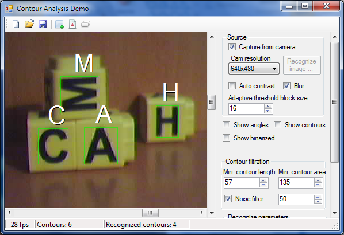
Task: Click the recognized letter C block in image
Action: (x=53, y=146)
